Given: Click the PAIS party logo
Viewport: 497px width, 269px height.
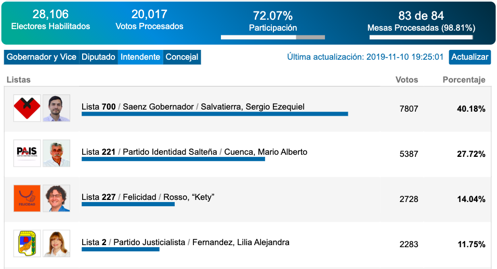Looking at the screenshot, I should [27, 153].
